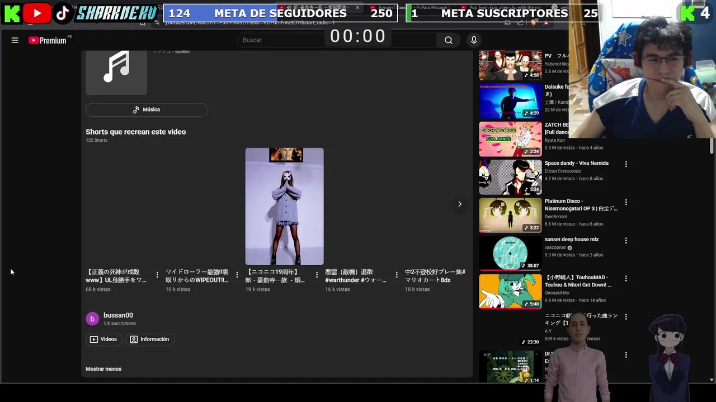Viewport: 716px width, 402px height.
Task: Open the YouTube hamburger guide menu
Action: coord(15,40)
